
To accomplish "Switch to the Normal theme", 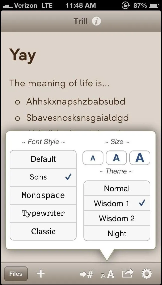I will 117,188.
